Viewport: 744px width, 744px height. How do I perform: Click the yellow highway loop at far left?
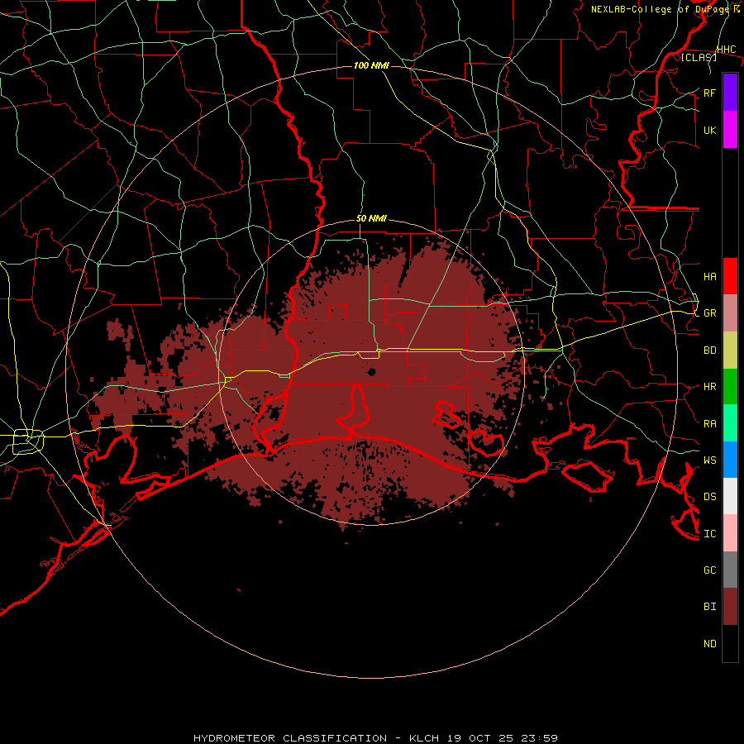point(28,441)
